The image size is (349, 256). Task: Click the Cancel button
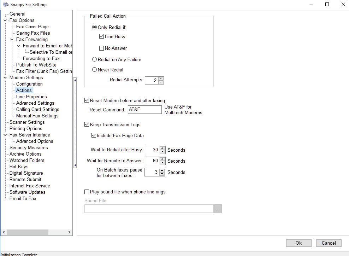[329, 243]
